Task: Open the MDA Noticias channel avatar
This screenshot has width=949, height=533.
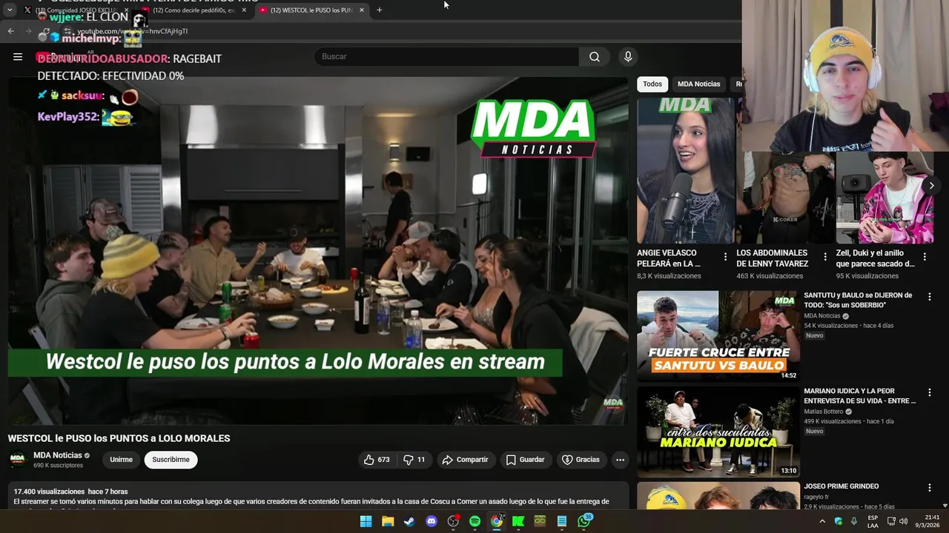Action: tap(18, 460)
